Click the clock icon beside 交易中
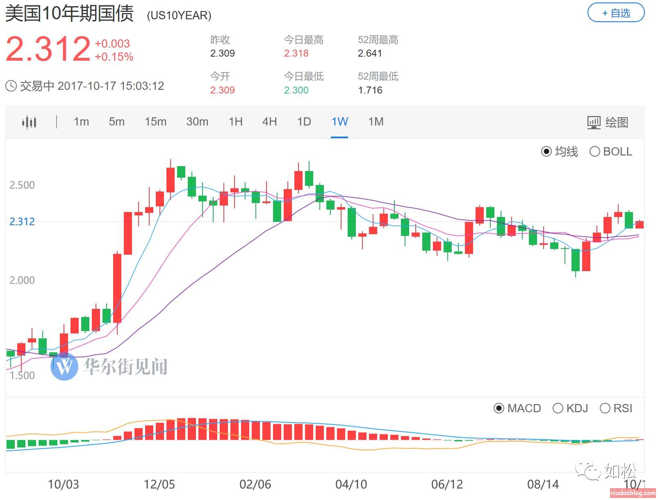Screen dimensions: 658x500 11,86
